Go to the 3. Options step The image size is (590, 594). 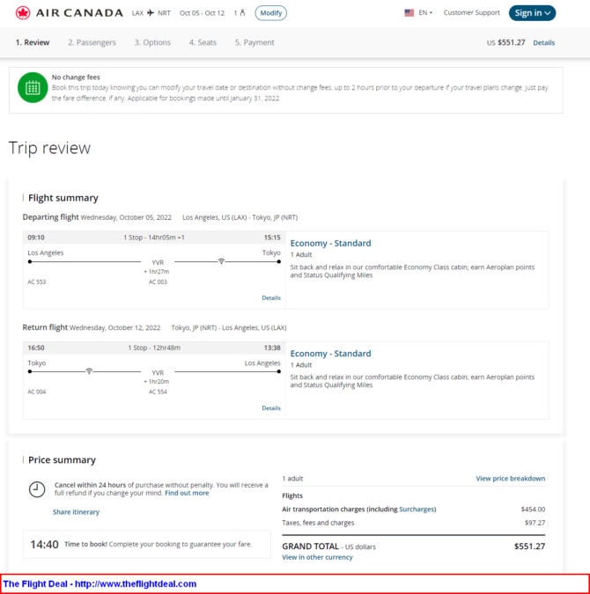pyautogui.click(x=152, y=42)
